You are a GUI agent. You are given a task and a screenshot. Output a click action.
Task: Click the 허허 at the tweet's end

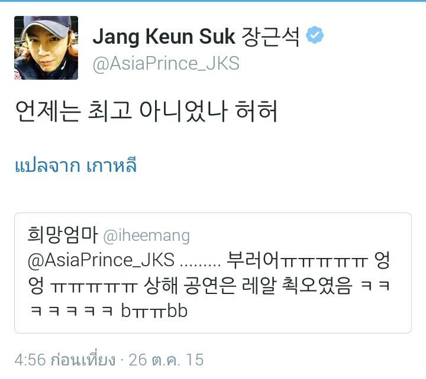coord(256,110)
